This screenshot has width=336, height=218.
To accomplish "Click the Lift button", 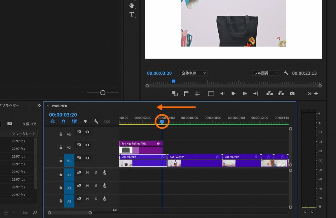I will (269, 94).
